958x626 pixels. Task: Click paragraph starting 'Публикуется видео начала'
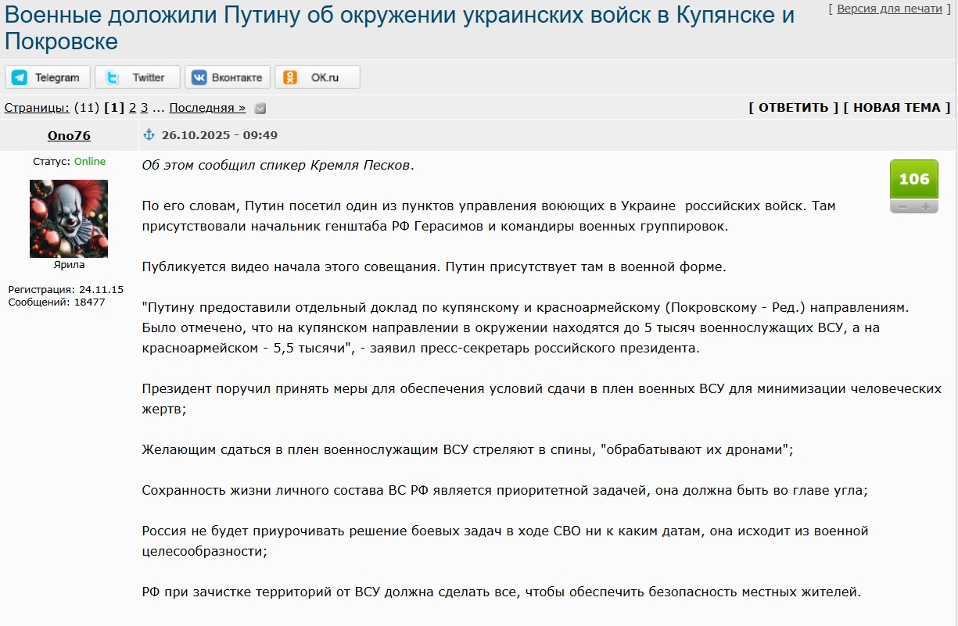(x=434, y=266)
